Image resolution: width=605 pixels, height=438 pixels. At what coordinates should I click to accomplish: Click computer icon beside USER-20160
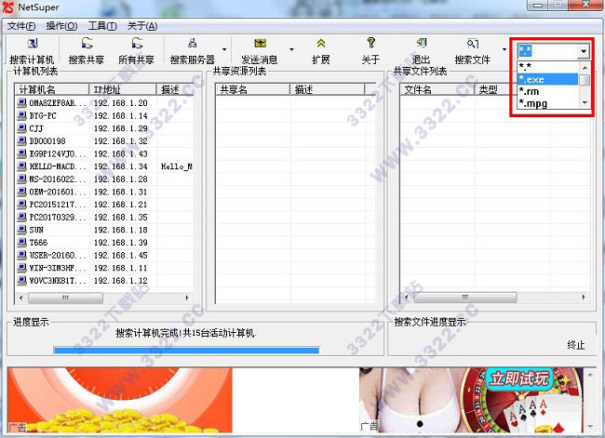[22, 255]
